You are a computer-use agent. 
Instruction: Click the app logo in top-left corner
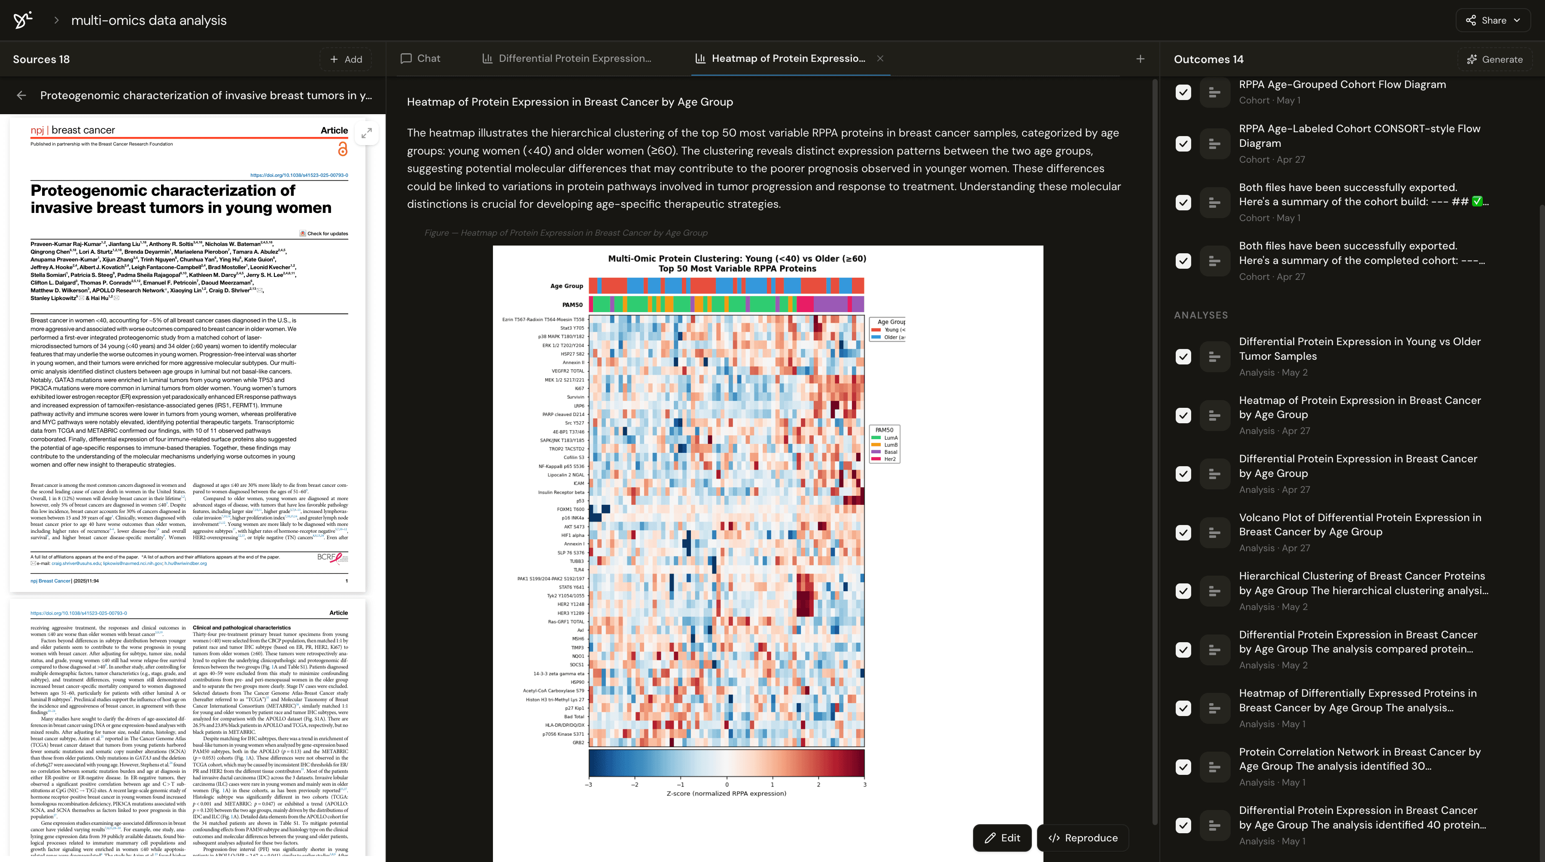tap(23, 20)
